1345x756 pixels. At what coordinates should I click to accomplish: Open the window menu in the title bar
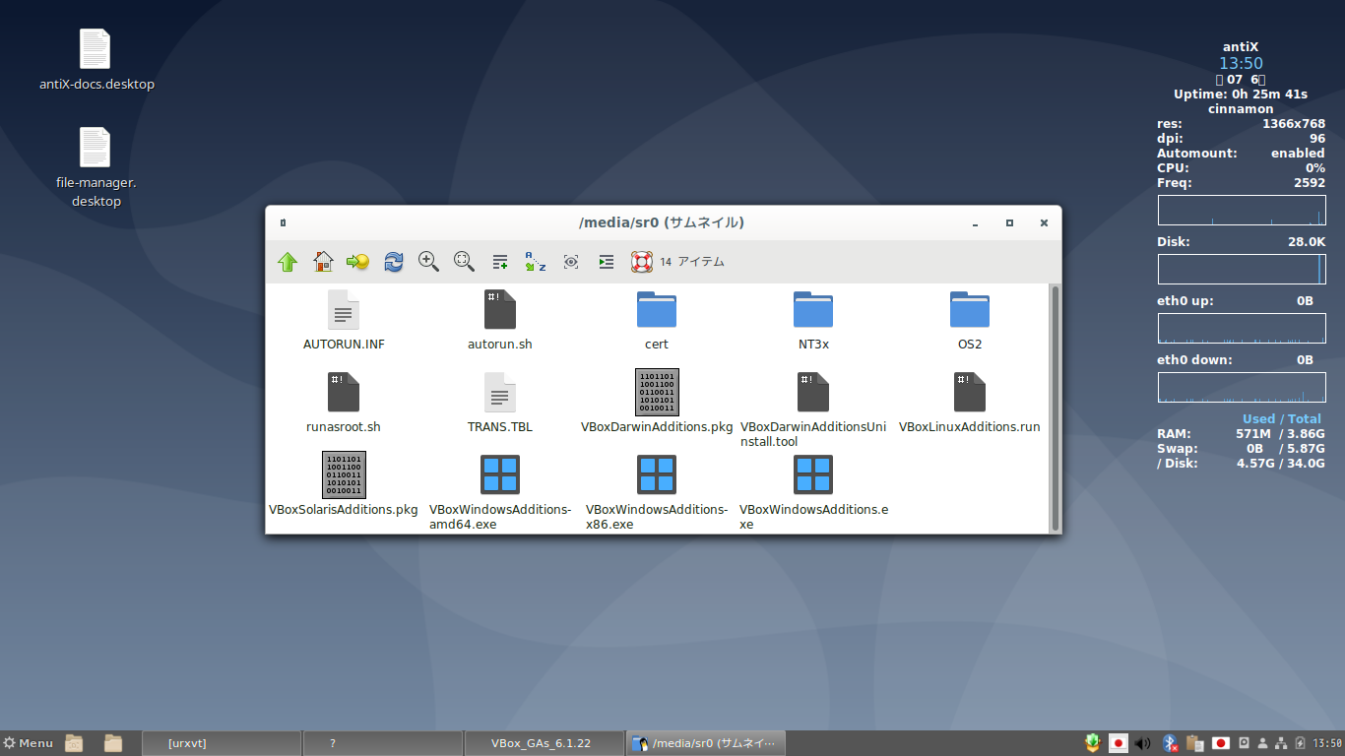283,223
